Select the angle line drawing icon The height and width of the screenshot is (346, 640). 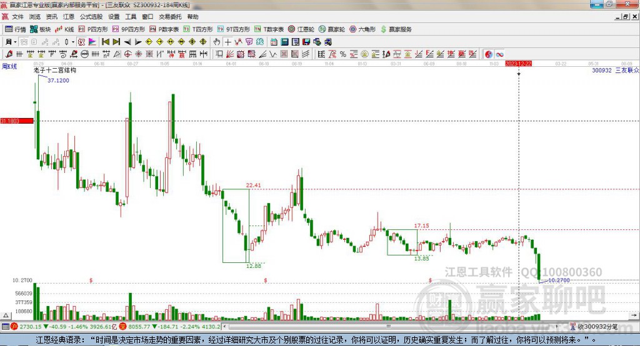click(262, 54)
